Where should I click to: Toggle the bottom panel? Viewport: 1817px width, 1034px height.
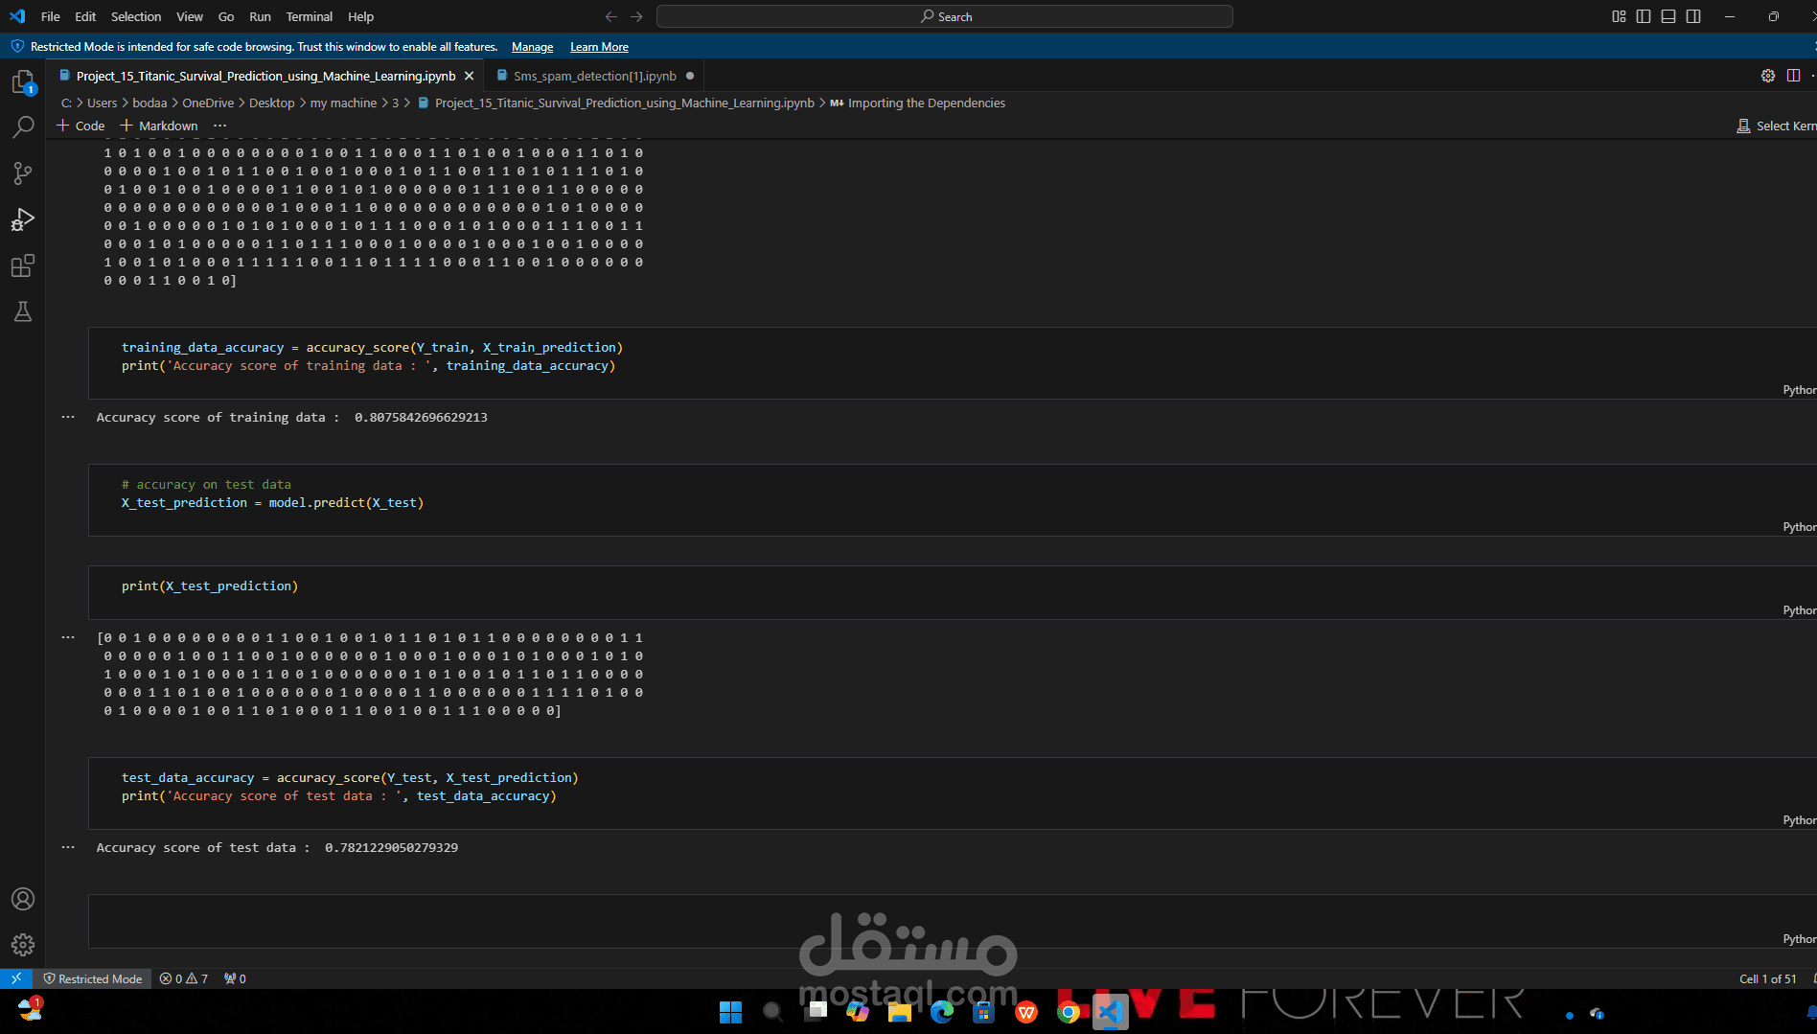(x=1668, y=16)
